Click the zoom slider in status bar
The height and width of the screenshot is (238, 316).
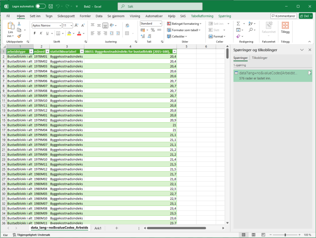click(285, 235)
